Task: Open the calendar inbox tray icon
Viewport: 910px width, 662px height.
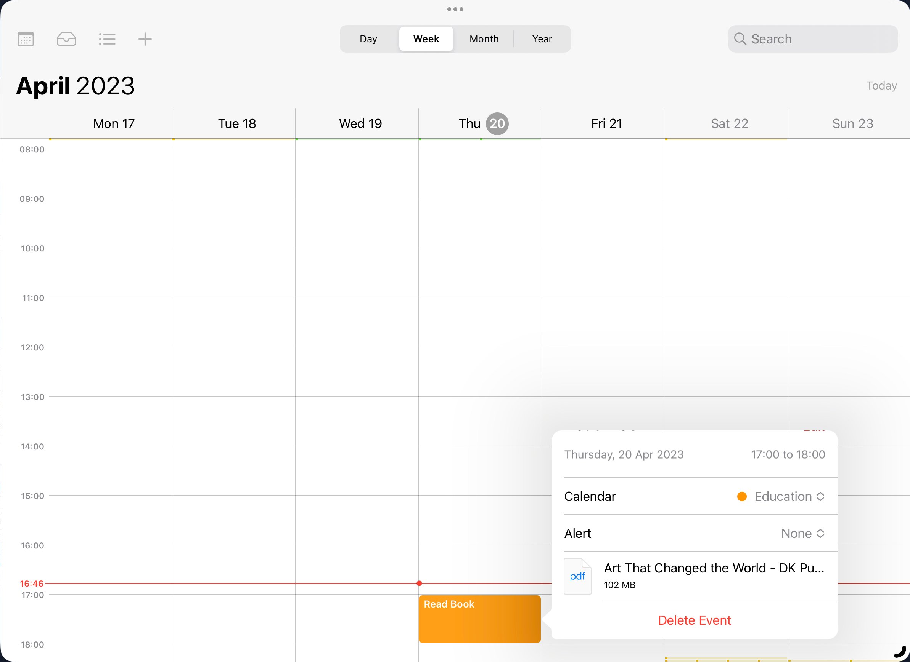Action: pos(66,39)
